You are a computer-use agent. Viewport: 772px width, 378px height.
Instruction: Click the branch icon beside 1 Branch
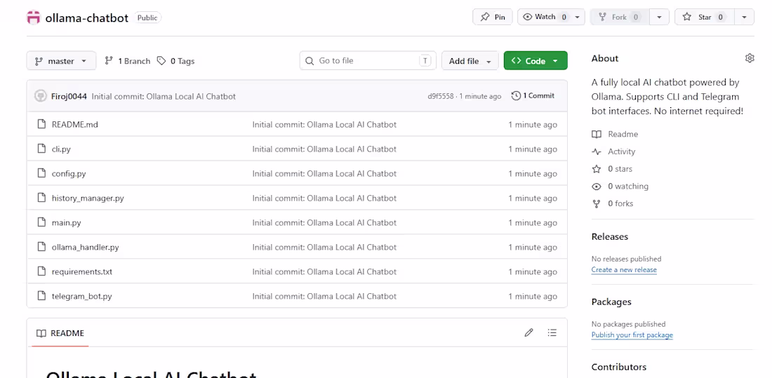click(x=109, y=60)
